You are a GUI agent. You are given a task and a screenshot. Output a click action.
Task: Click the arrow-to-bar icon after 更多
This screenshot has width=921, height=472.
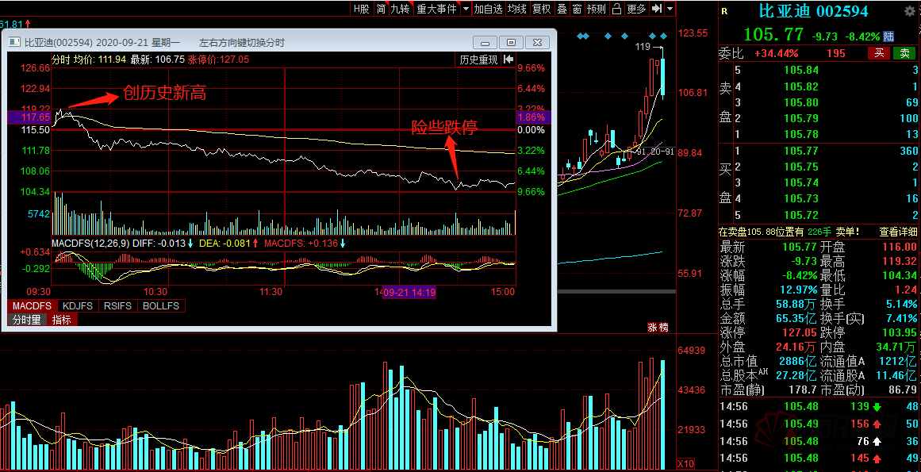click(x=657, y=9)
